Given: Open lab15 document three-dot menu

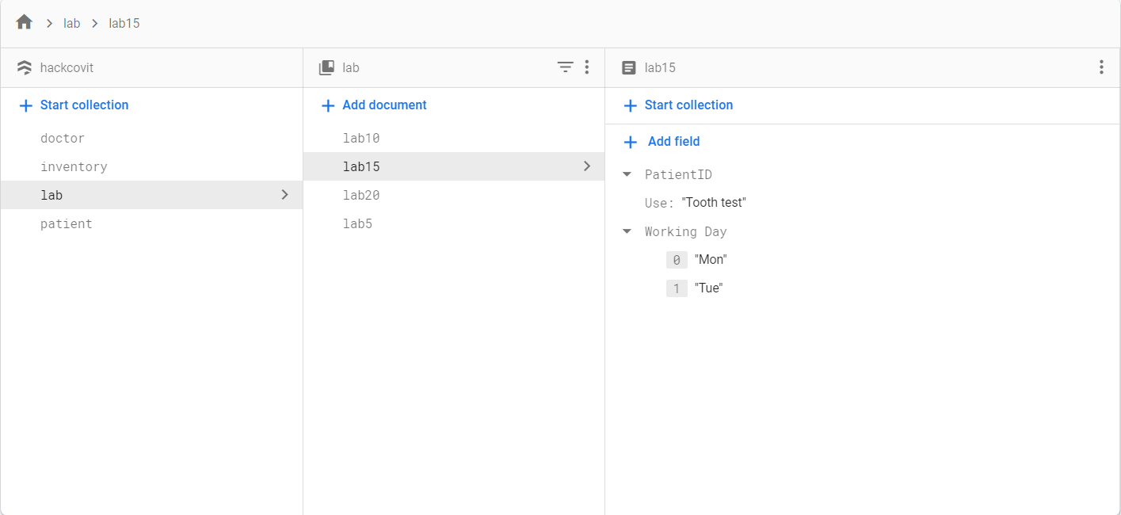Looking at the screenshot, I should pos(1101,67).
